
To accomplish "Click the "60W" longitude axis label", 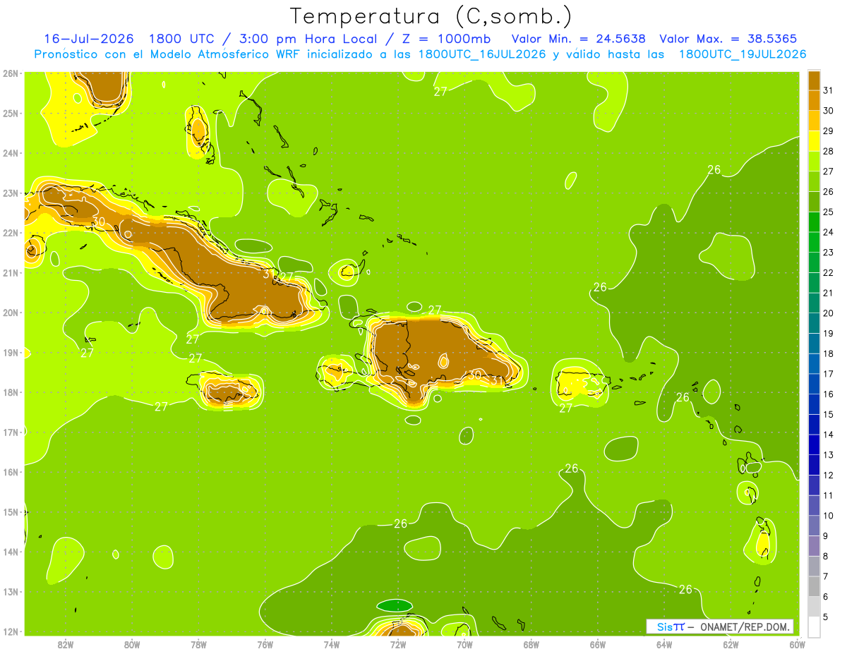I will coord(798,644).
